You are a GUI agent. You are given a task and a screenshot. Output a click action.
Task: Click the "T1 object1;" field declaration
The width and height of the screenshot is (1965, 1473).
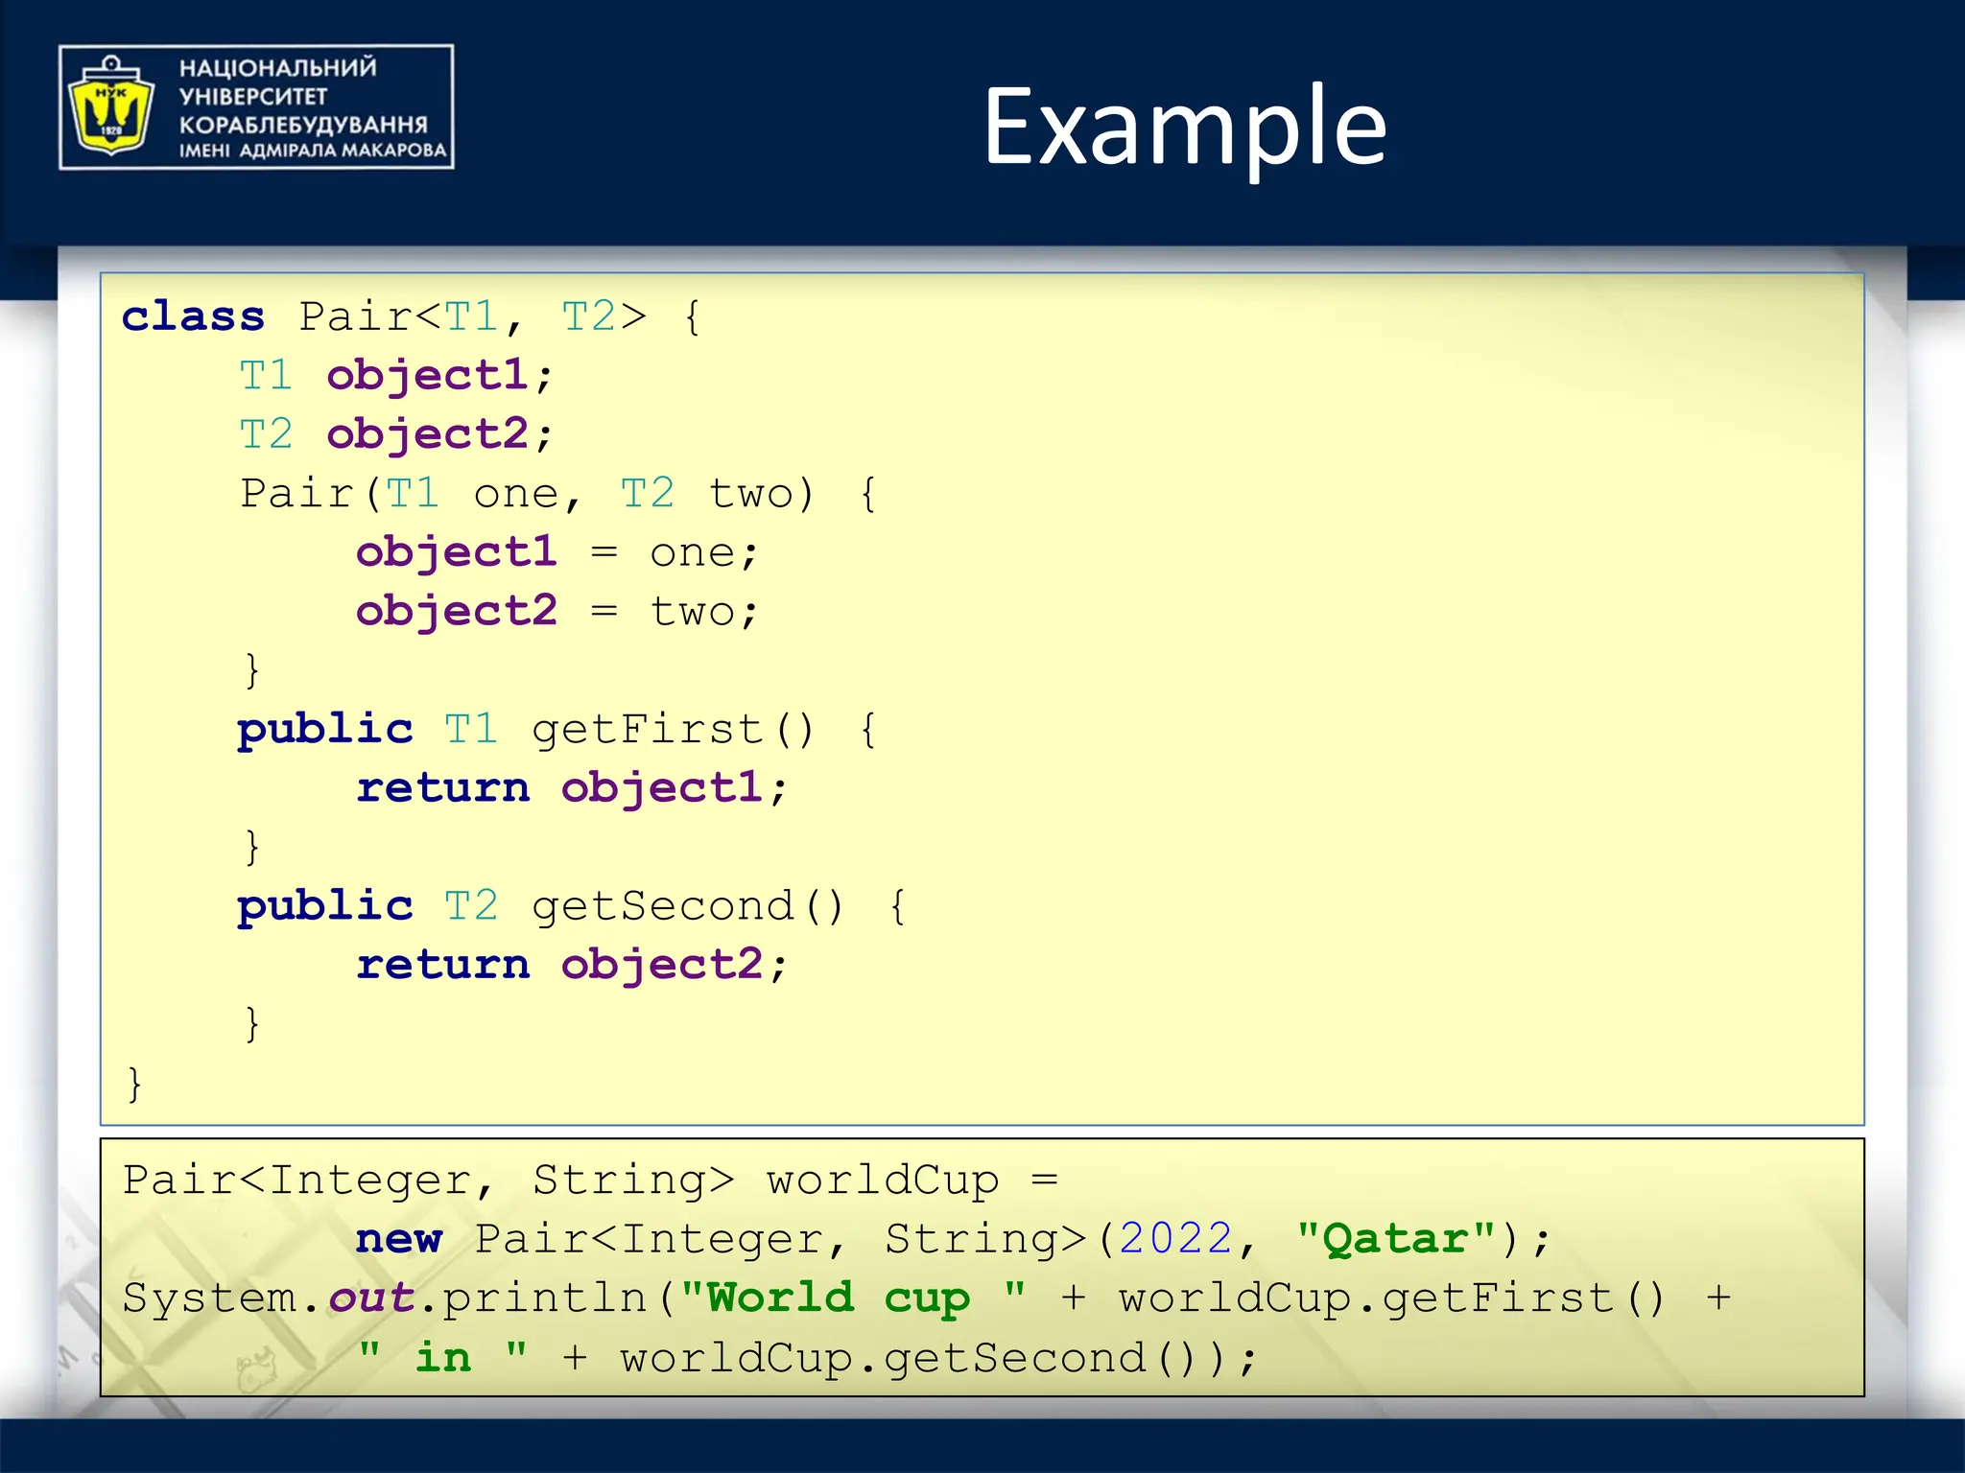395,375
